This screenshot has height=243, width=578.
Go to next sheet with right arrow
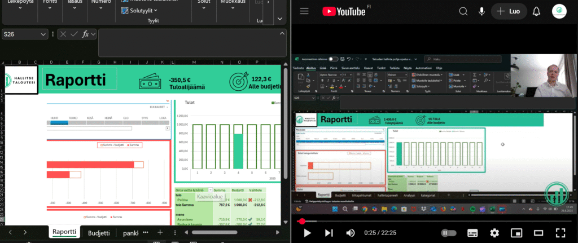click(x=25, y=232)
